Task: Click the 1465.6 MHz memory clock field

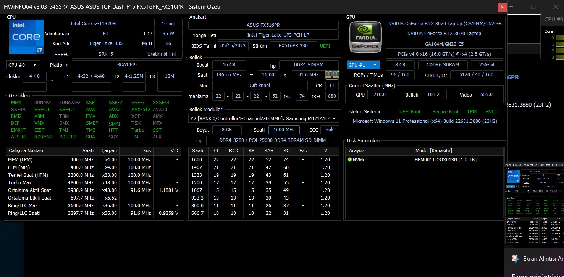Action: [x=229, y=75]
